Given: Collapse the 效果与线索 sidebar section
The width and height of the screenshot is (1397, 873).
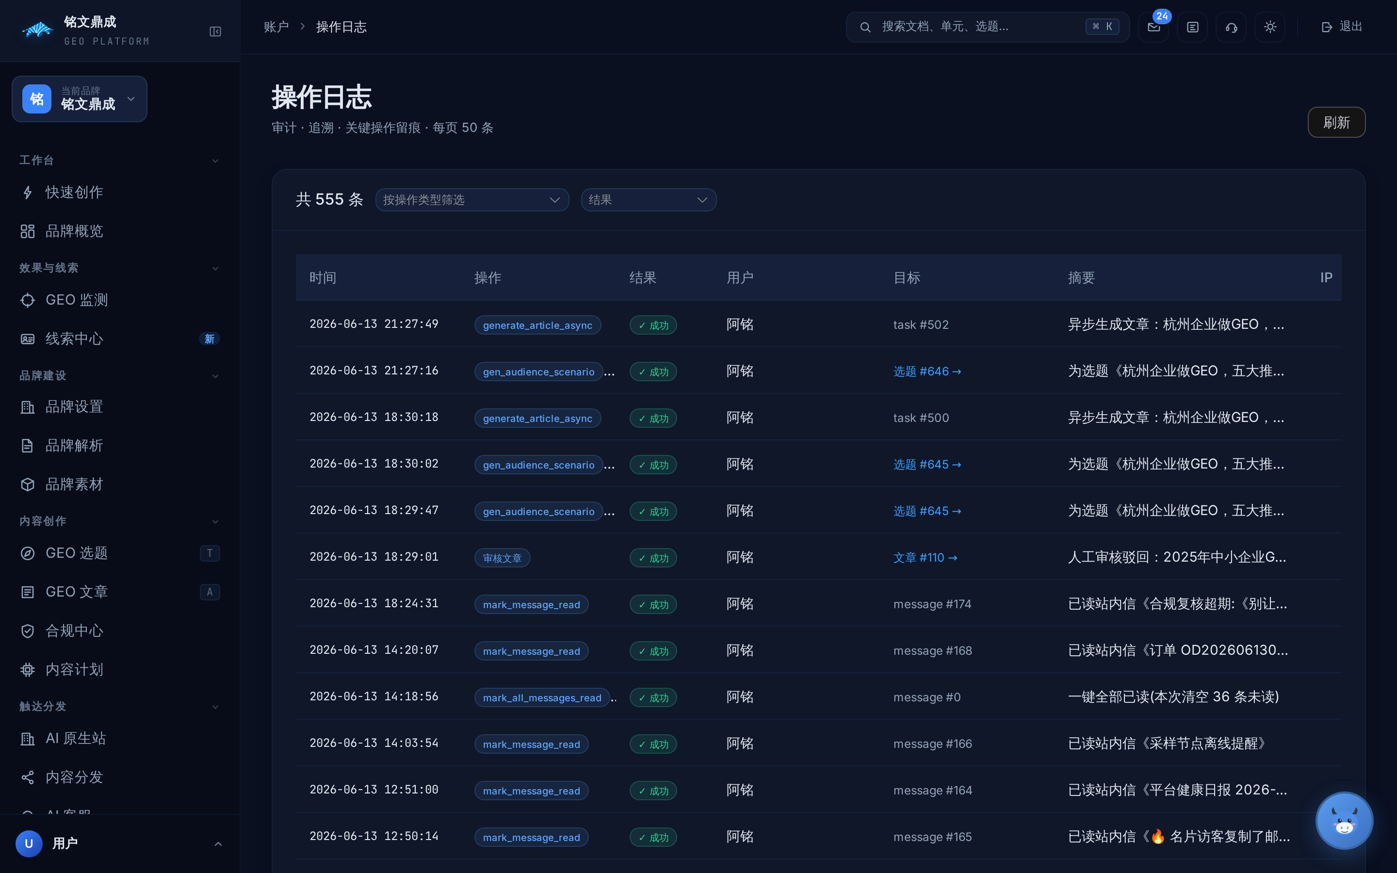Looking at the screenshot, I should (215, 269).
